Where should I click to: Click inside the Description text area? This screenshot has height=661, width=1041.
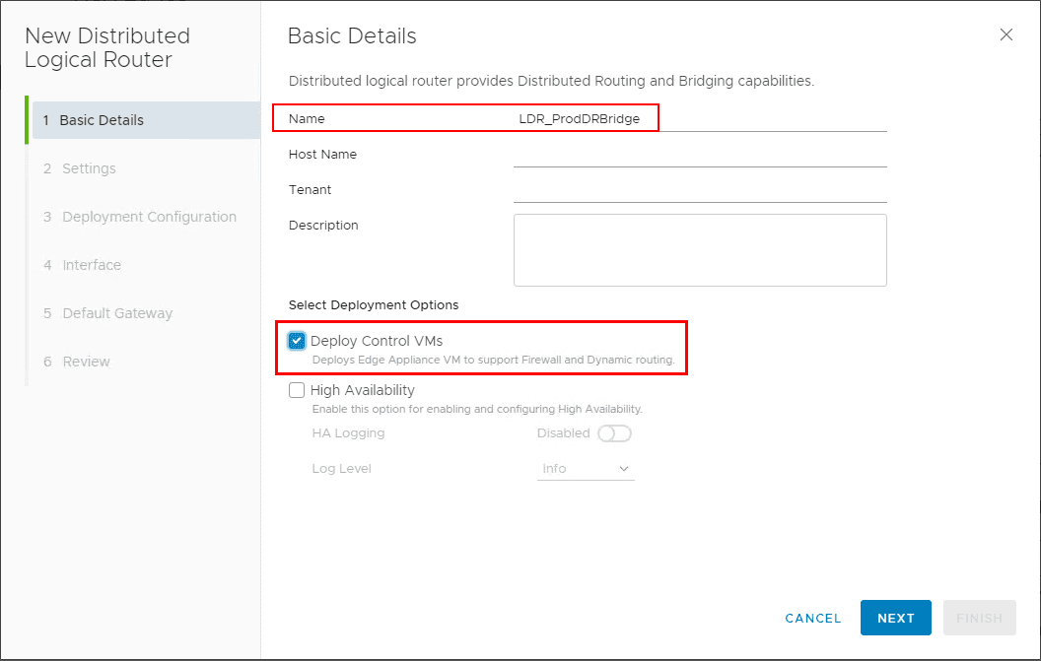pyautogui.click(x=700, y=250)
